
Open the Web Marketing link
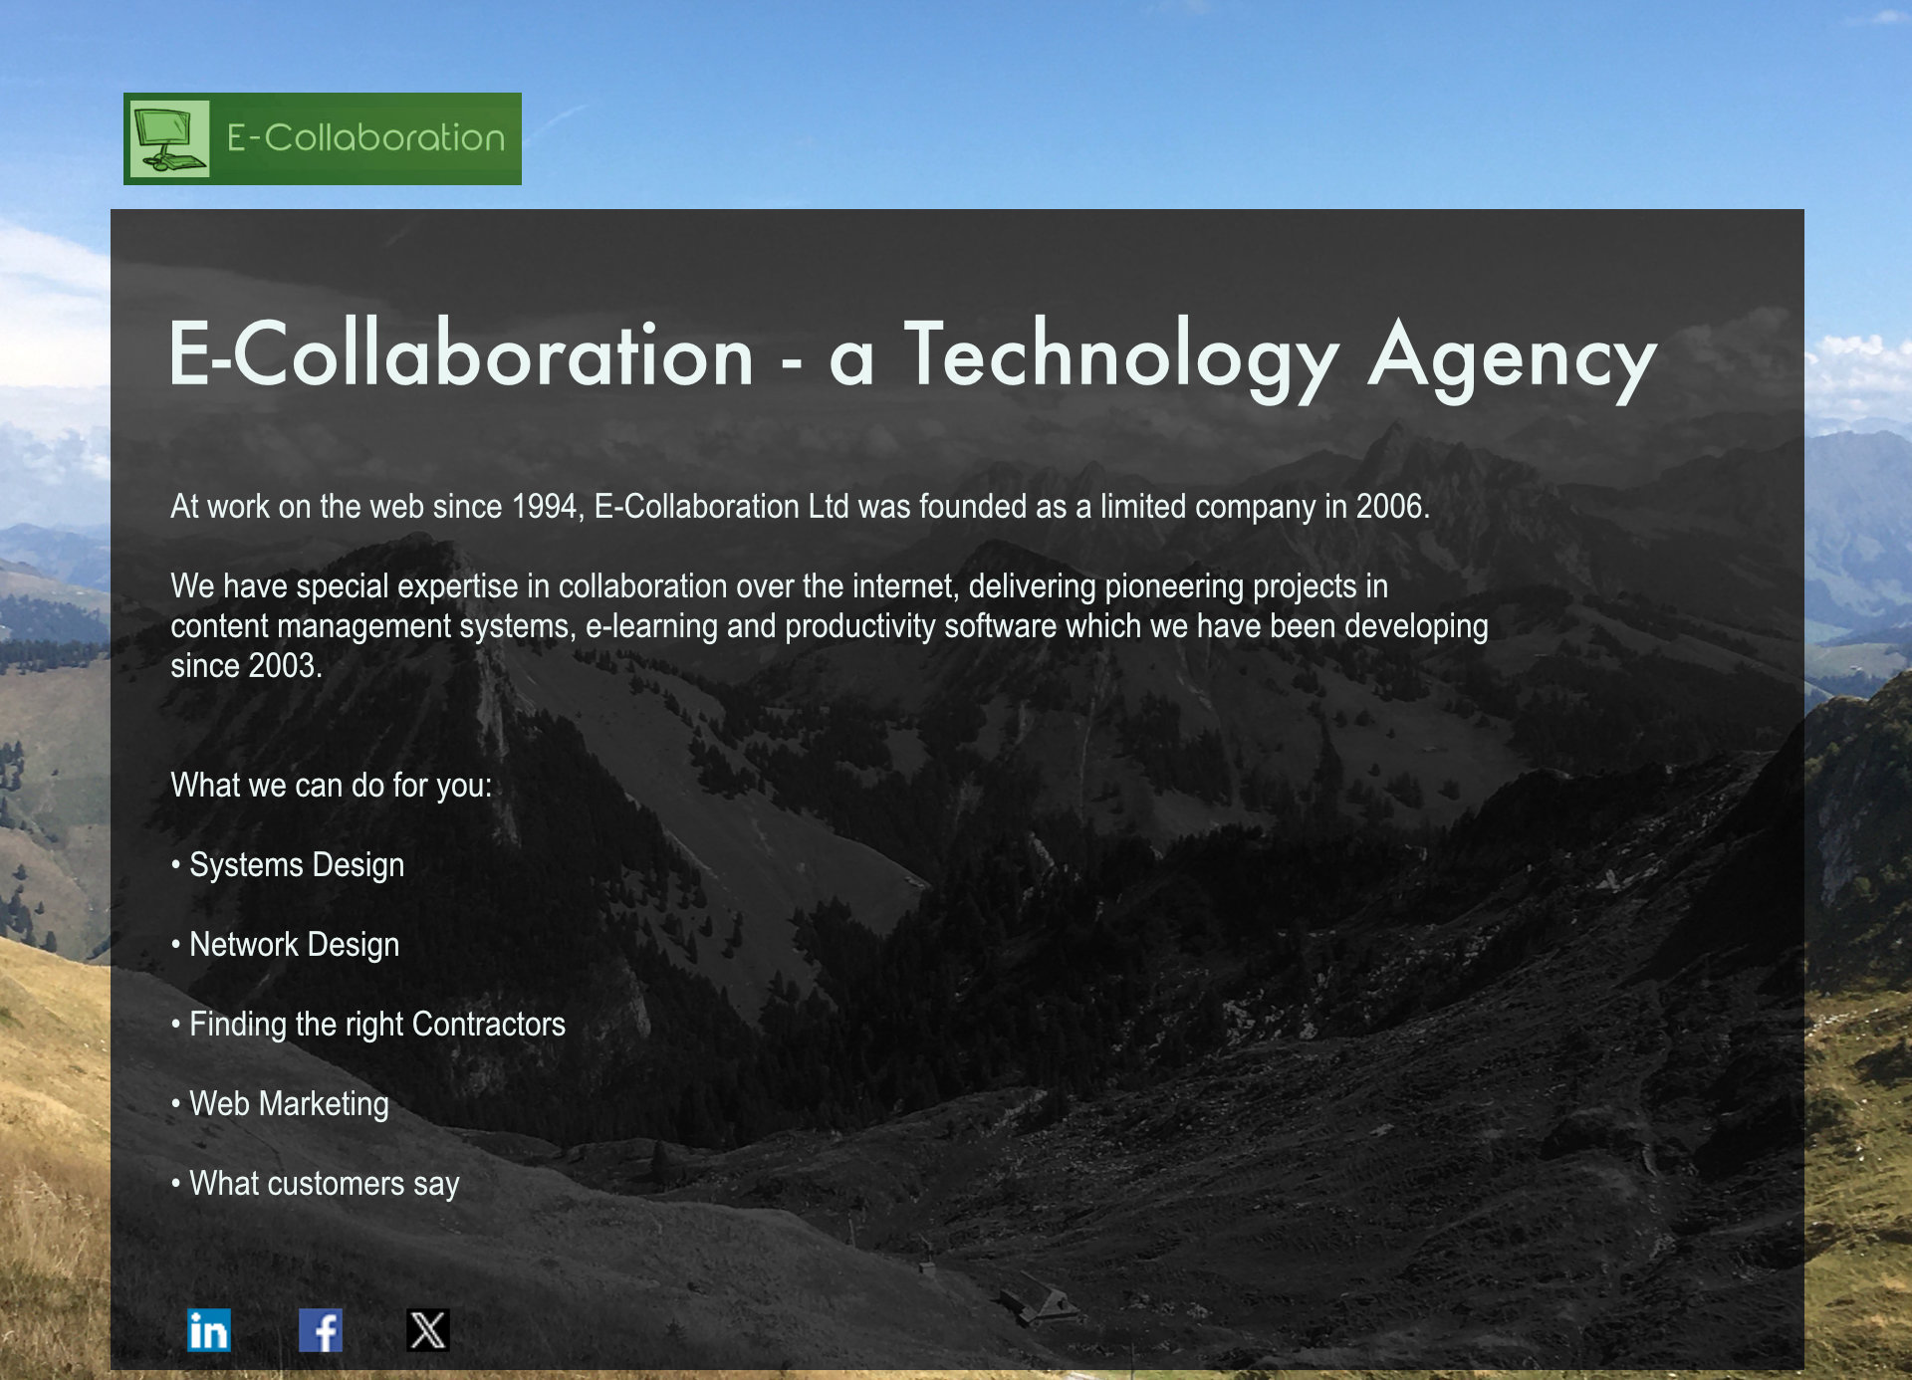pos(289,1104)
